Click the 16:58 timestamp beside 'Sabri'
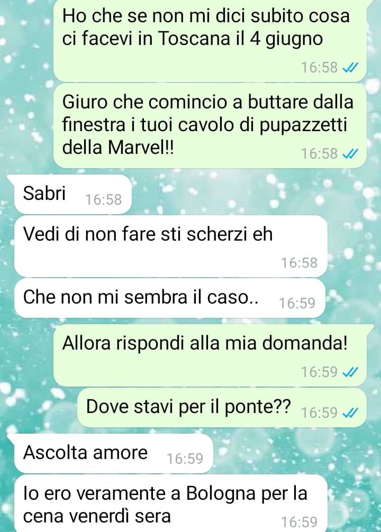 pyautogui.click(x=103, y=200)
